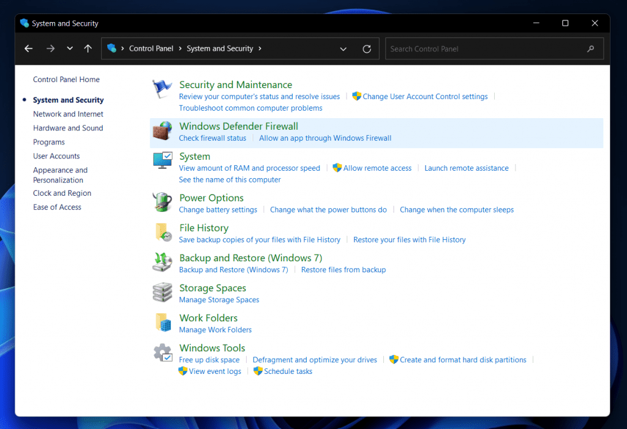Expand the address bar history dropdown
Viewport: 627px width, 429px height.
(343, 49)
